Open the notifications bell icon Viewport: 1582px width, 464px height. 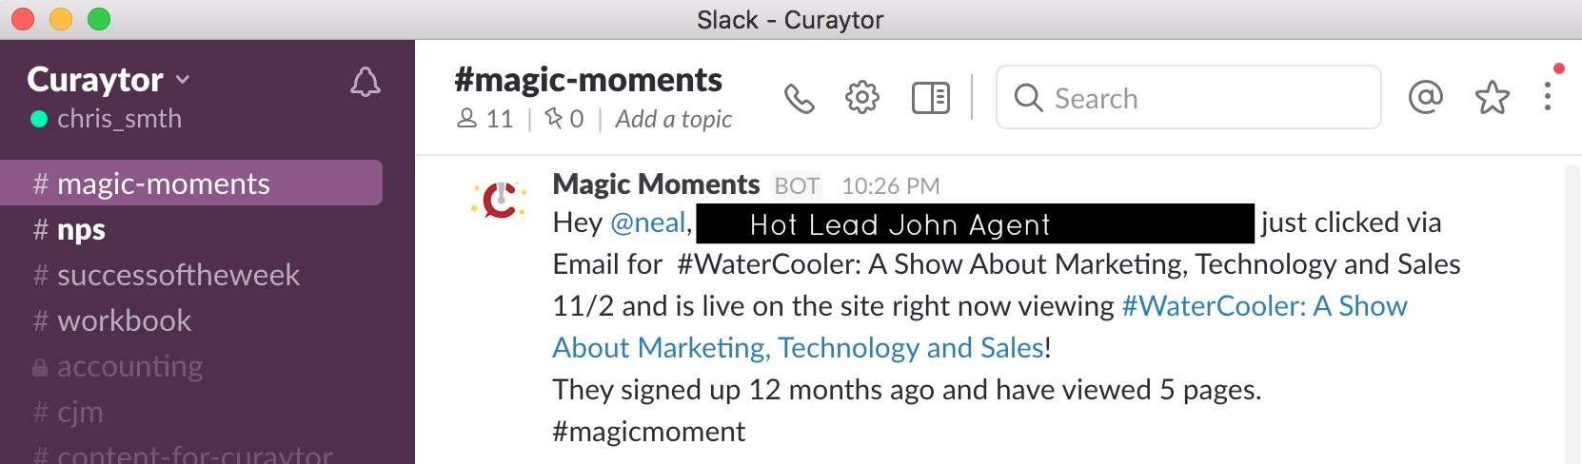point(366,83)
